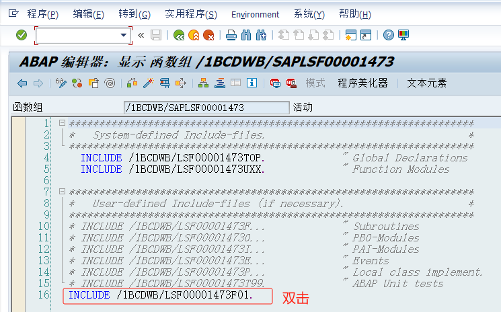Toggle the Fullscreen on/off icon
Image resolution: width=501 pixels, height=312 pixels.
tap(236, 83)
